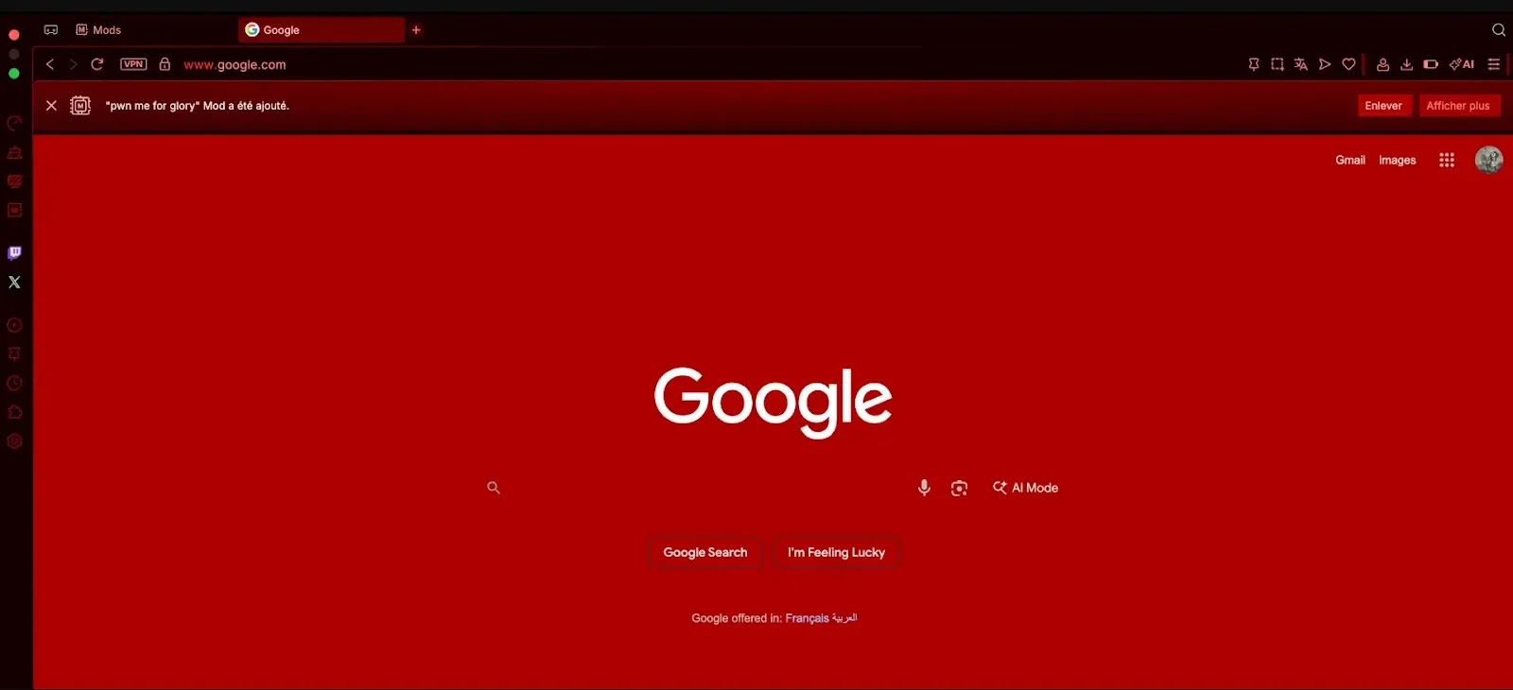Switch to the Google tab

[322, 30]
